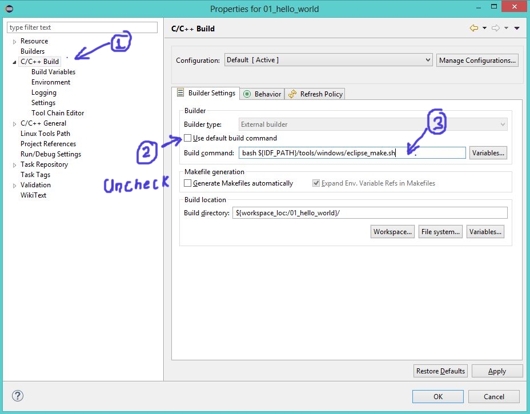
Task: Open the view menu triangle icon
Action: coord(517,28)
